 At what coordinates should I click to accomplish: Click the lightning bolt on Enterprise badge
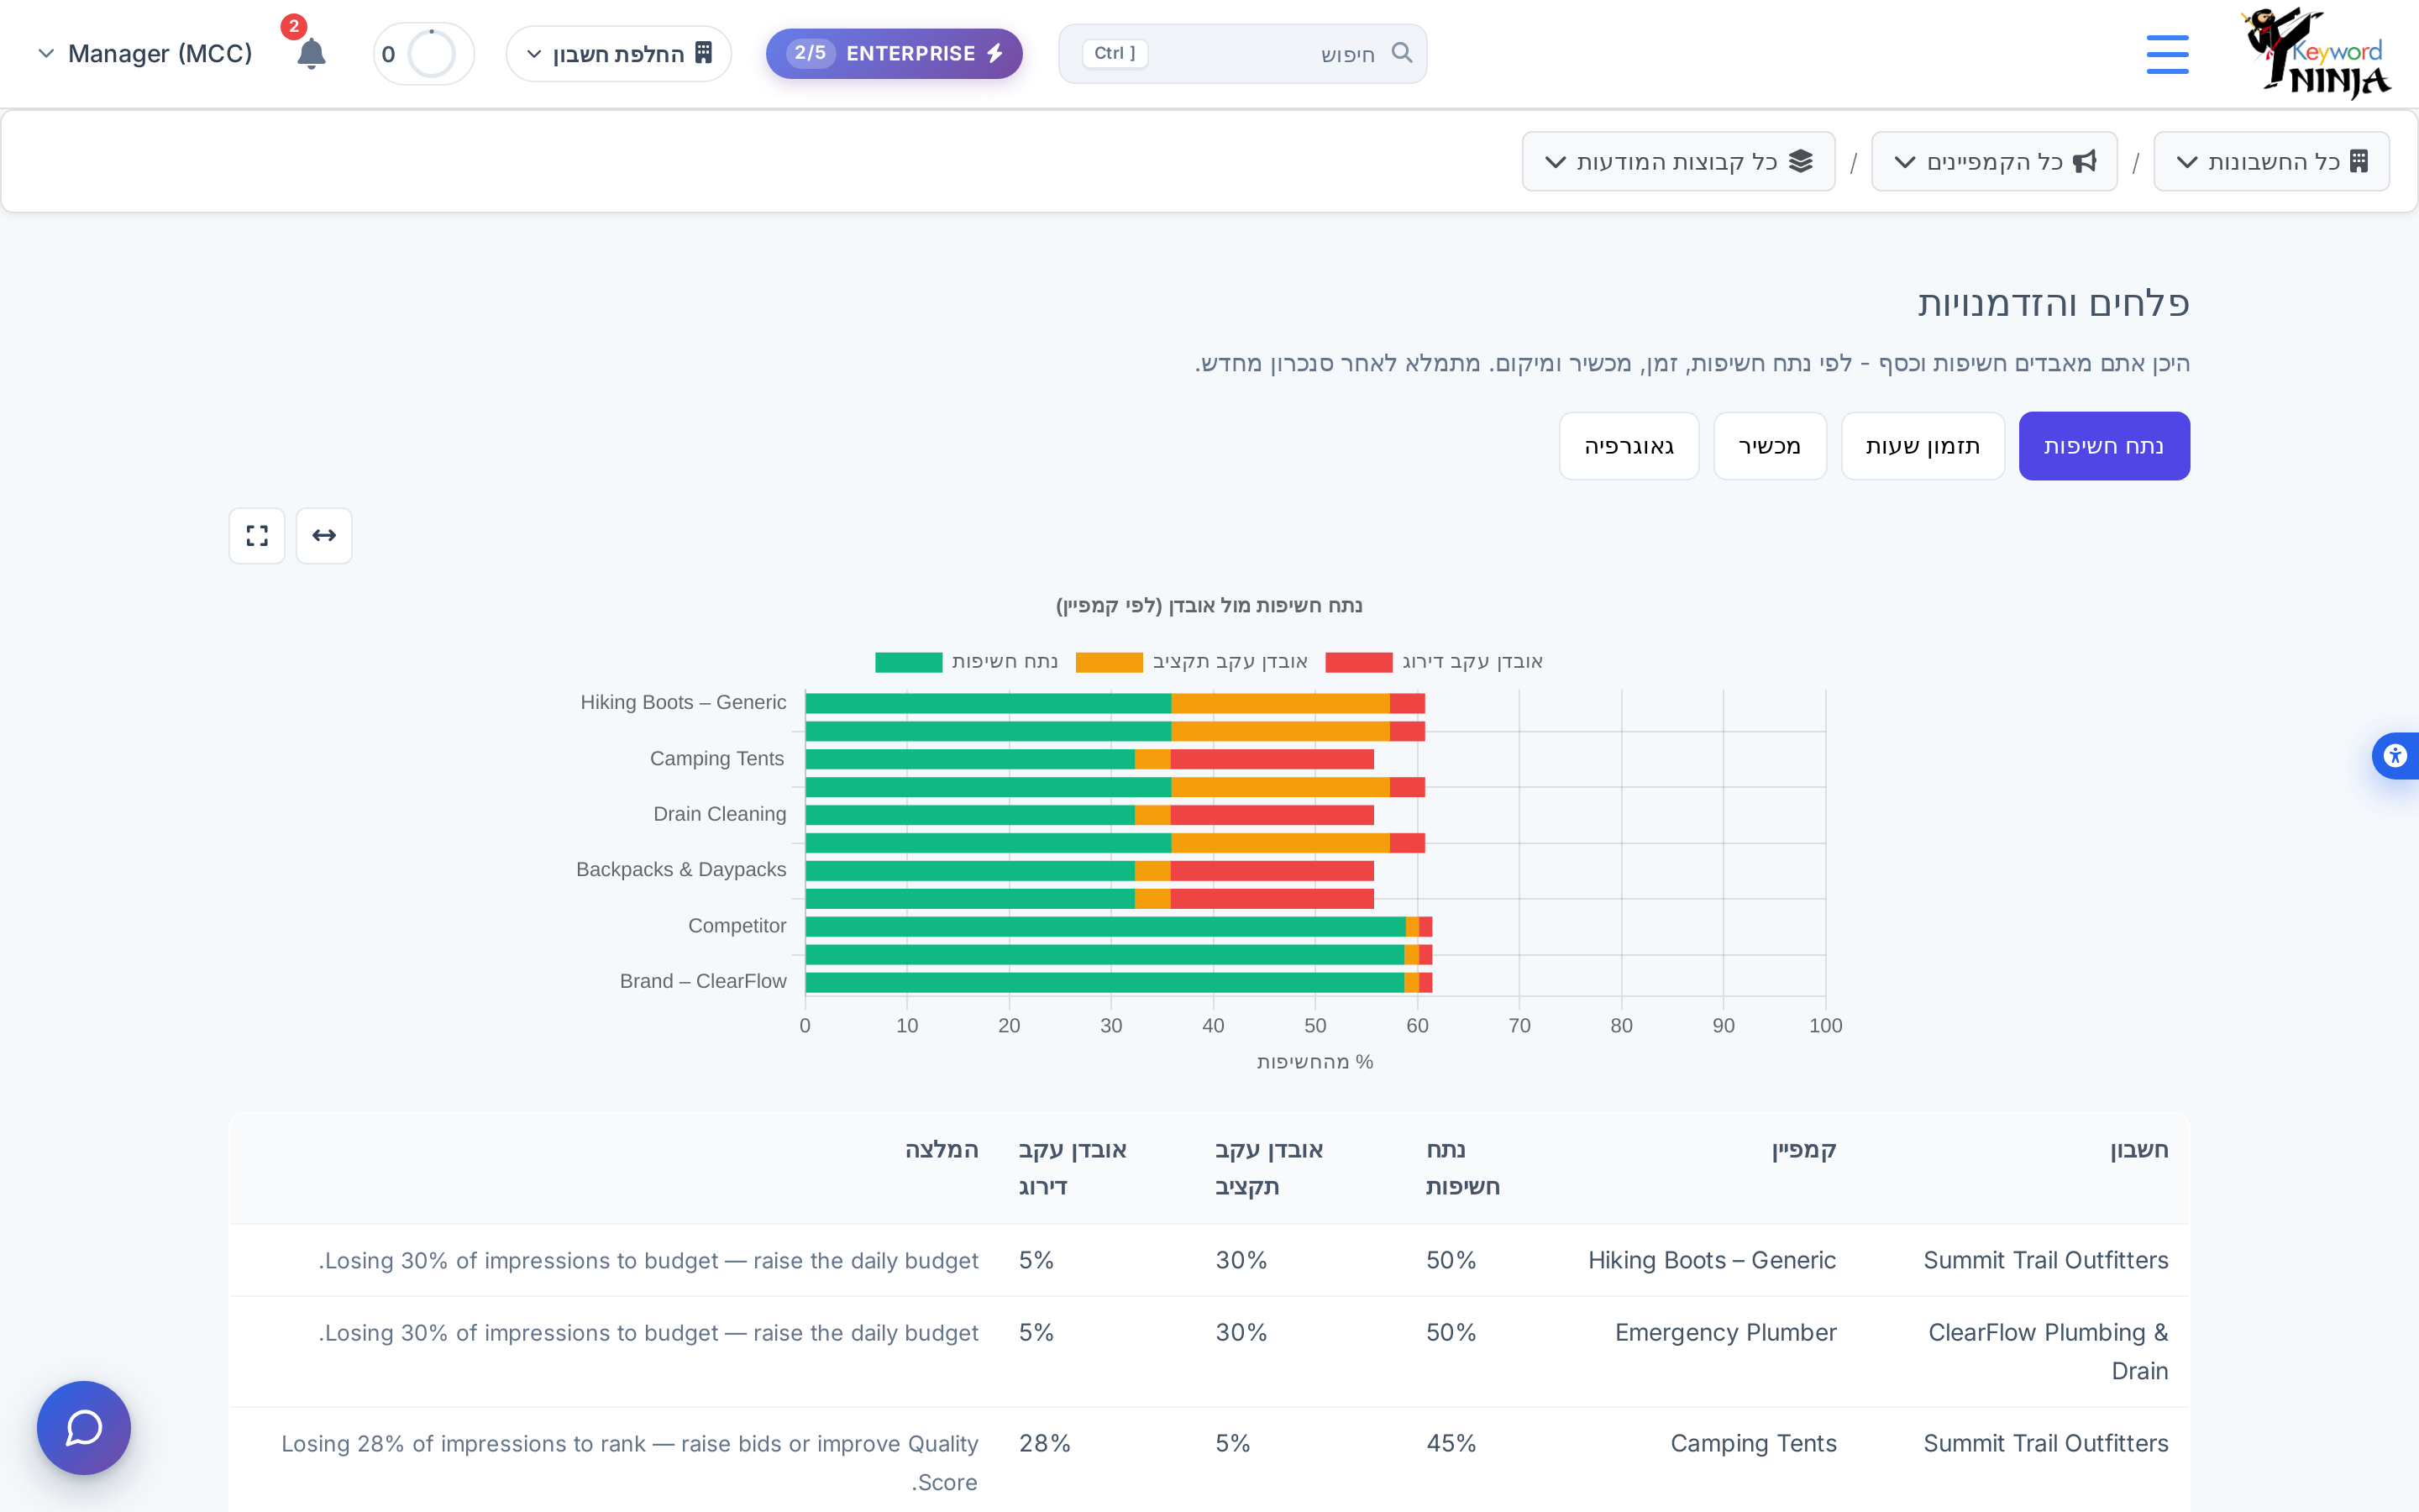[x=994, y=53]
